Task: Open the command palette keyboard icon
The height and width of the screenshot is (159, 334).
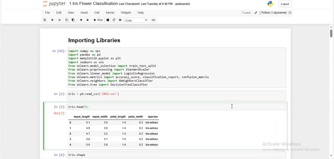Action: pyautogui.click(x=153, y=20)
